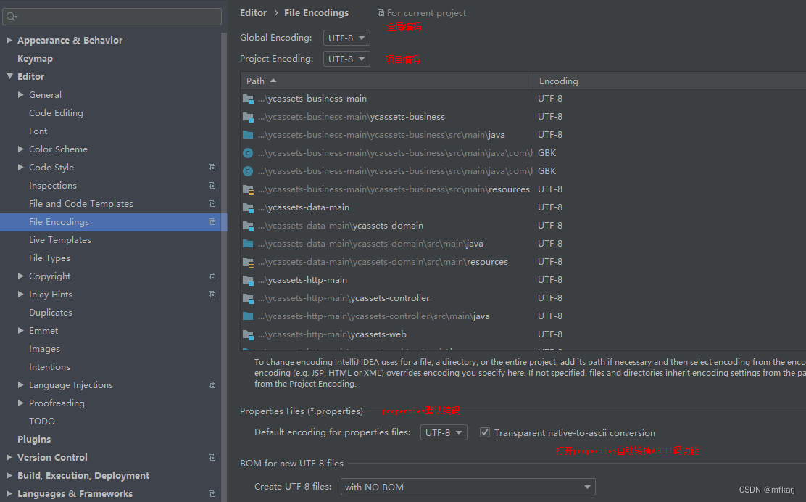Expand the Code Style subsection
Image resolution: width=806 pixels, height=502 pixels.
pos(20,167)
